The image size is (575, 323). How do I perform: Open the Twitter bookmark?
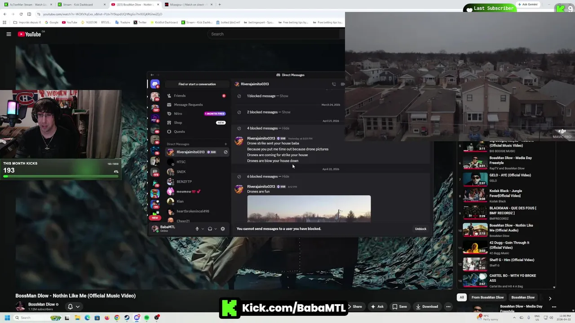pos(140,22)
